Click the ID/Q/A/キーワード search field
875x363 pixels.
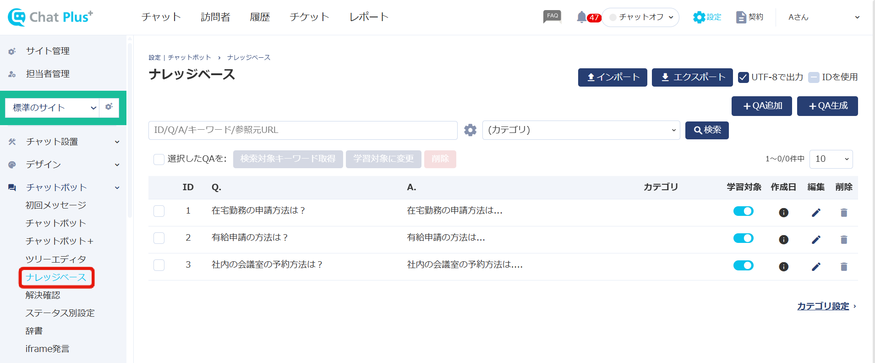click(x=303, y=130)
